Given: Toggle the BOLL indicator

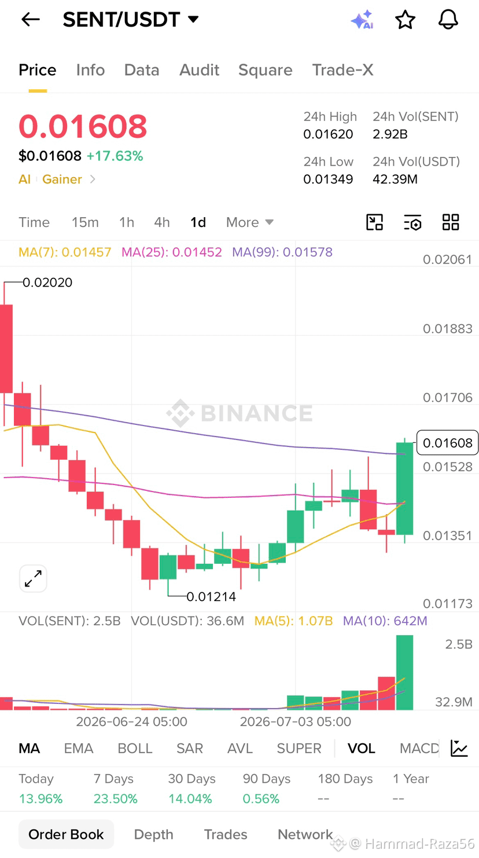Looking at the screenshot, I should point(135,749).
